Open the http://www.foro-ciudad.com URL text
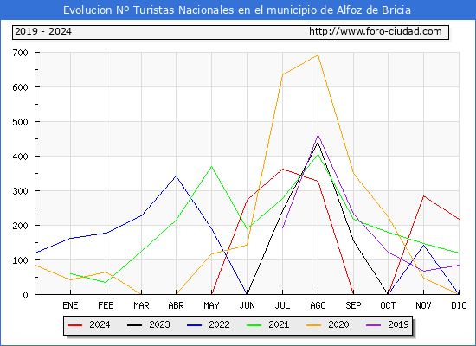 [x=376, y=31]
